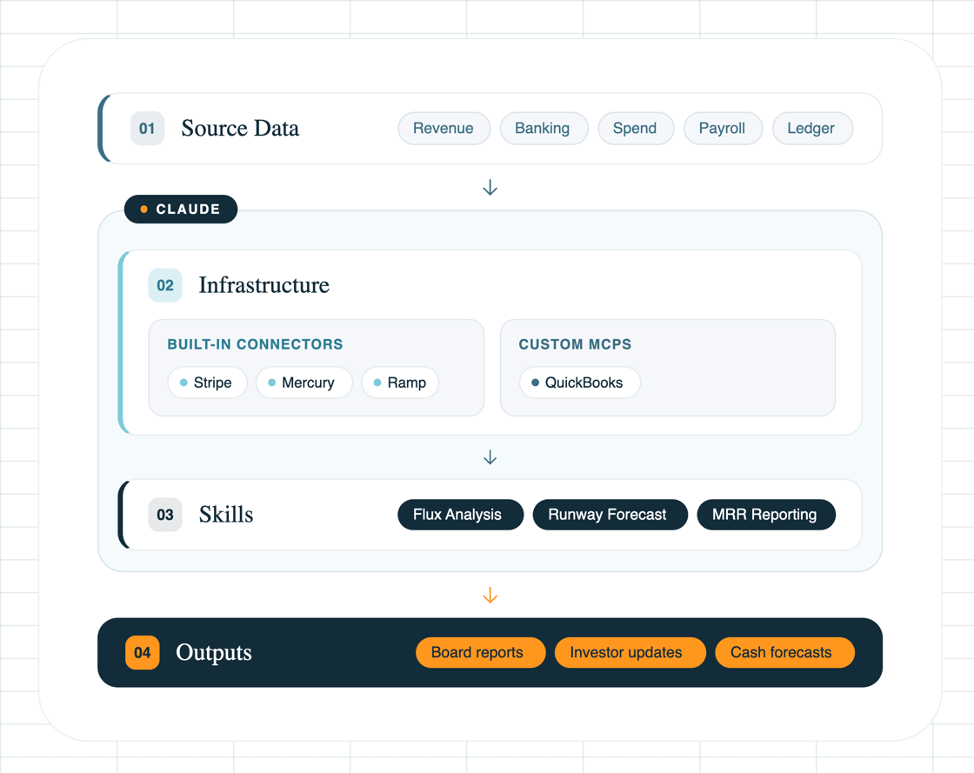Click the BUILT-IN CONNECTORS label

pos(255,344)
